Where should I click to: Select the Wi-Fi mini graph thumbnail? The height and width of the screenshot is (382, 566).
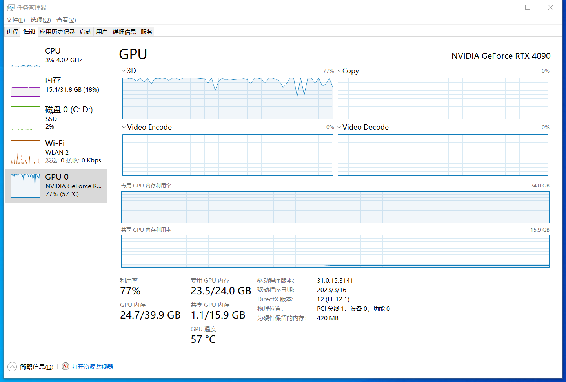pyautogui.click(x=25, y=152)
